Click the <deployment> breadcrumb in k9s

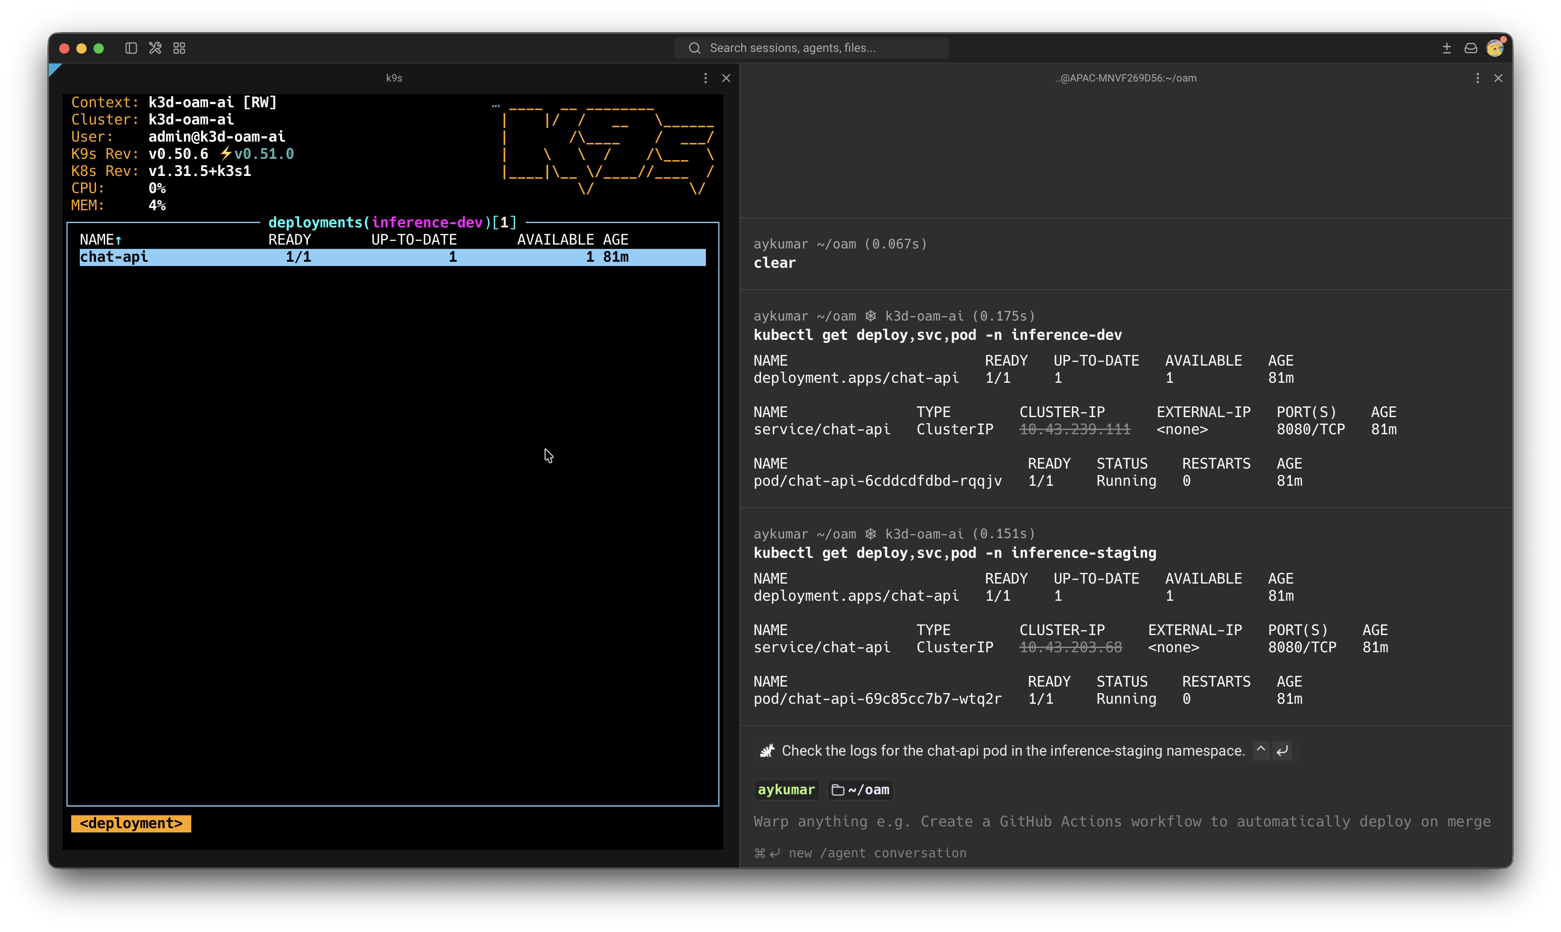coord(131,823)
